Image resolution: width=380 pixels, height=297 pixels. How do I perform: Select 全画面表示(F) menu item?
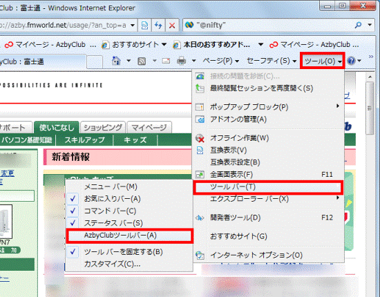tap(268, 175)
